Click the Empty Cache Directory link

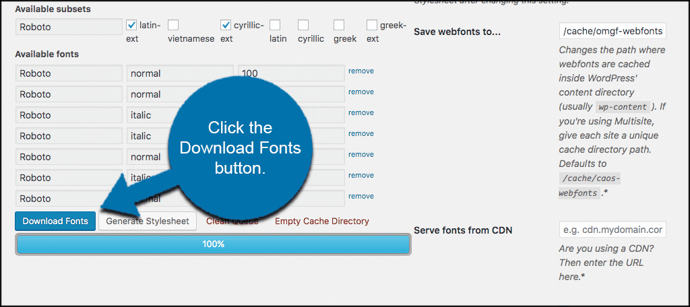point(321,221)
